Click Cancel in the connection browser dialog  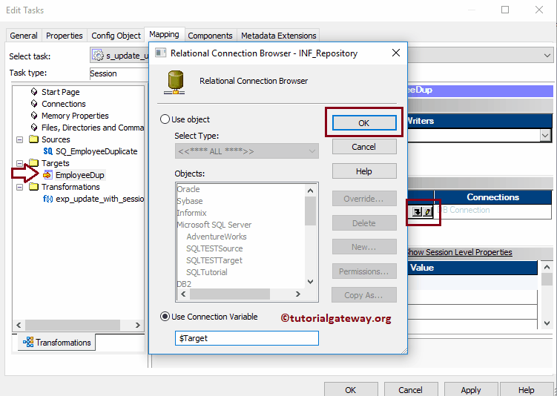364,147
